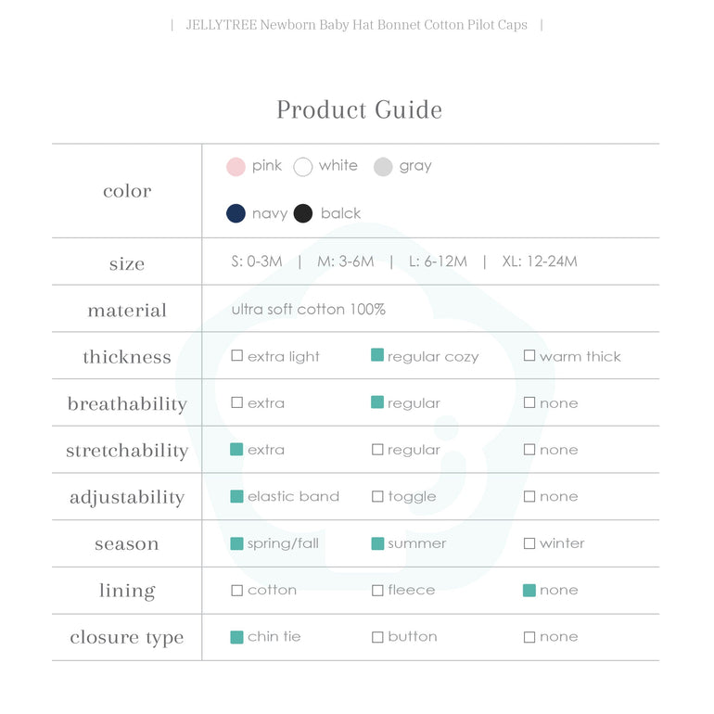Check the winter season checkbox
Image resolution: width=714 pixels, height=714 pixels.
(x=529, y=544)
